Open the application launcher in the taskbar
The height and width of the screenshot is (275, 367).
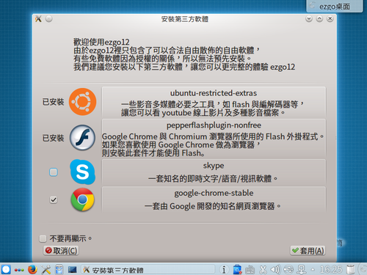[6, 270]
